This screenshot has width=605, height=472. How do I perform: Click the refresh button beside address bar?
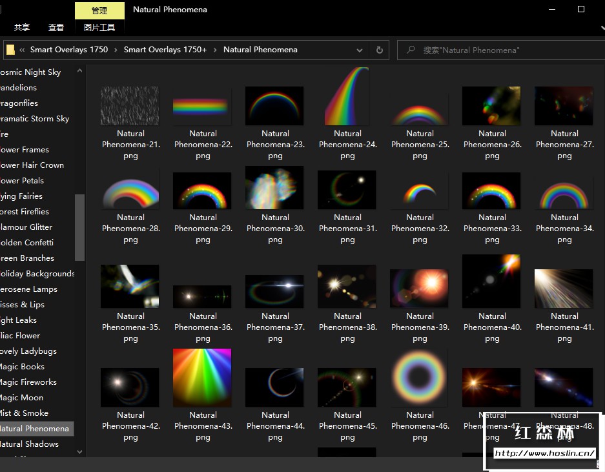[379, 50]
